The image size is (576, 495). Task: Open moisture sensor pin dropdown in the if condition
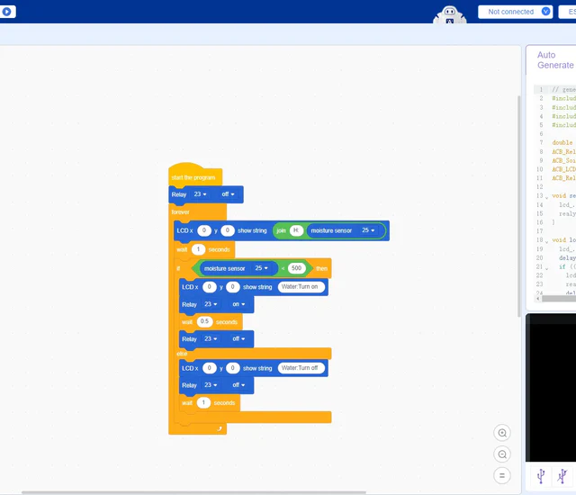tap(262, 268)
